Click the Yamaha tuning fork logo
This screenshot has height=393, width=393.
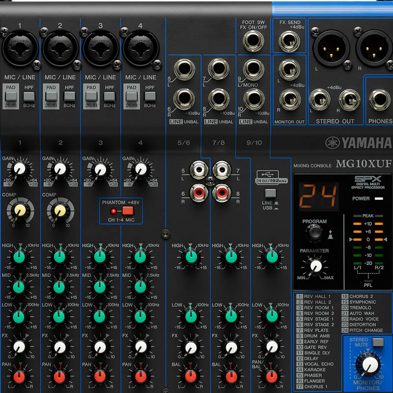pyautogui.click(x=333, y=143)
